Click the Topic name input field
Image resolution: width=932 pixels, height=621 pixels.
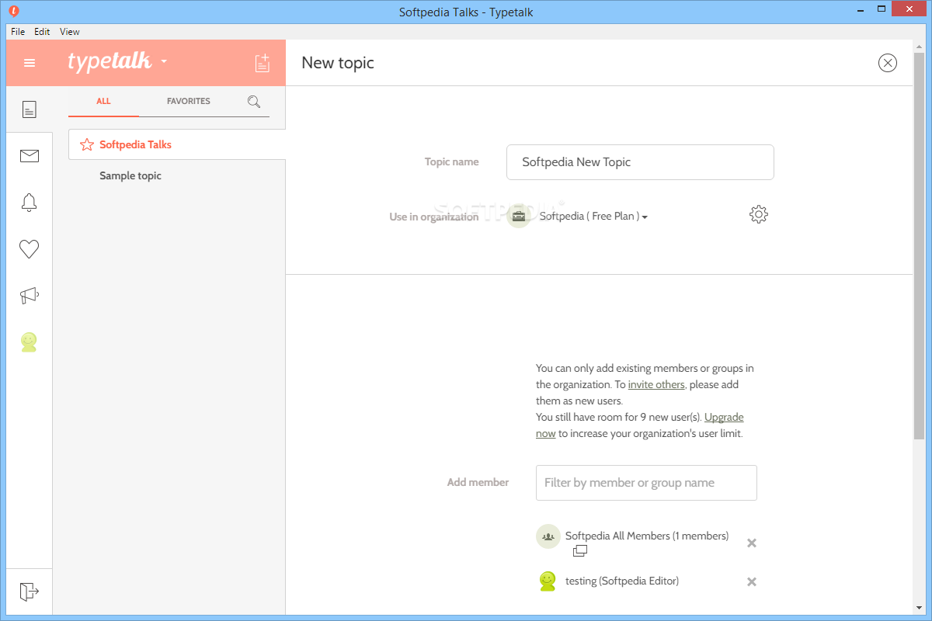point(640,162)
